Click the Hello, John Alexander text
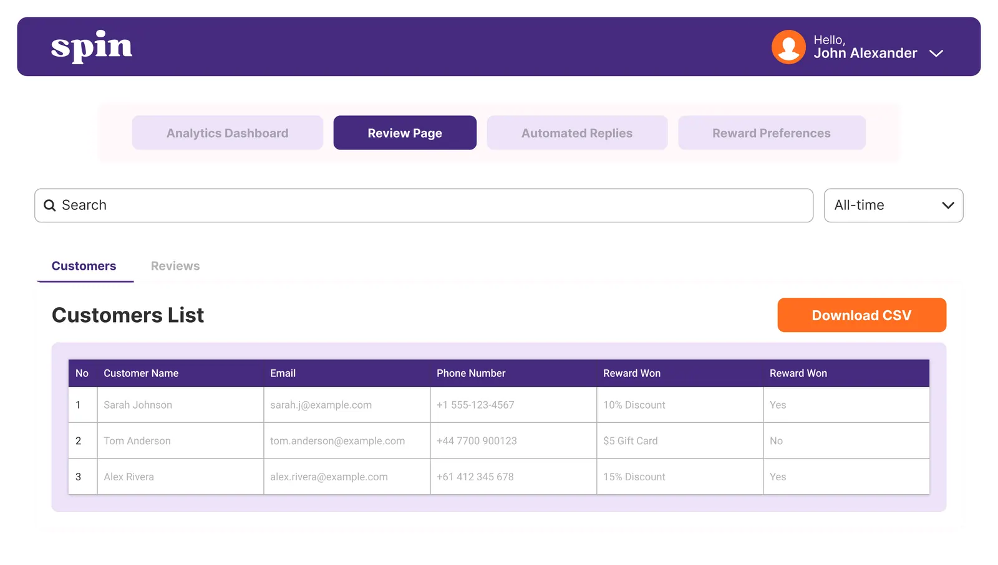 (865, 47)
